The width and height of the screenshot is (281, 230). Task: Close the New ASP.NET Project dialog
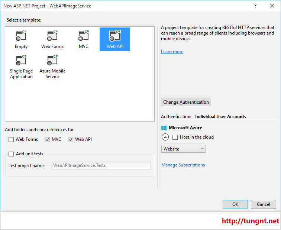tap(272, 6)
